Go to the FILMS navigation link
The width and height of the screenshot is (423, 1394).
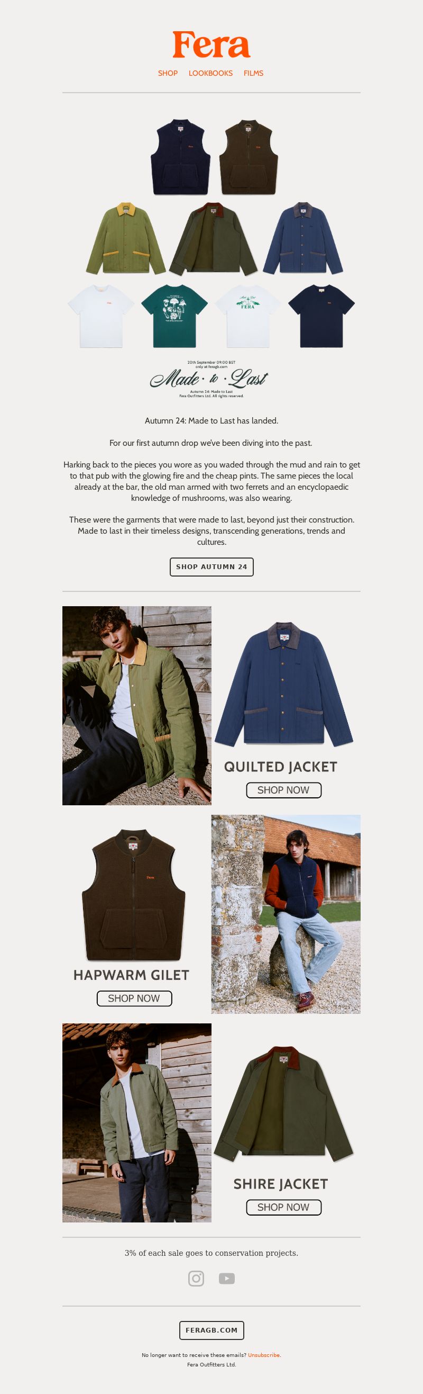pyautogui.click(x=253, y=73)
